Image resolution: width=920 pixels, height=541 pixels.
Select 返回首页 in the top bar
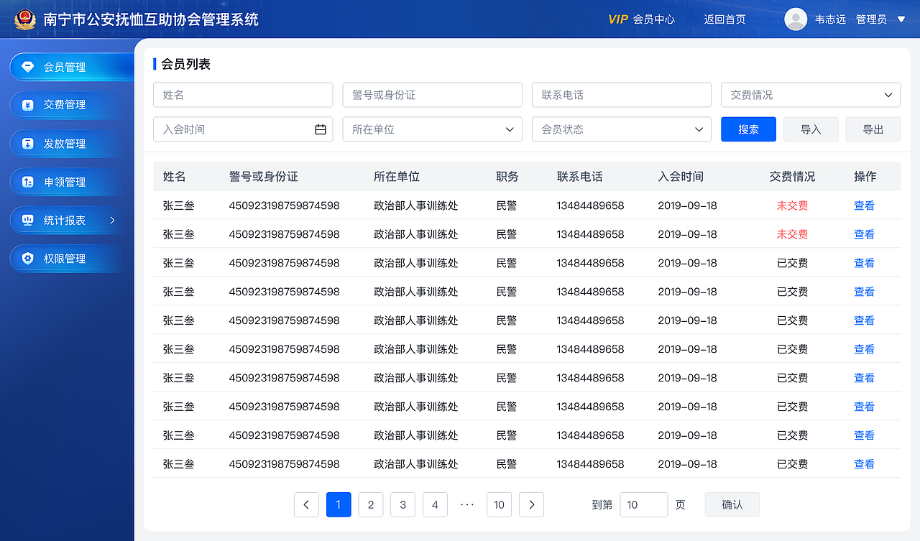coord(725,19)
